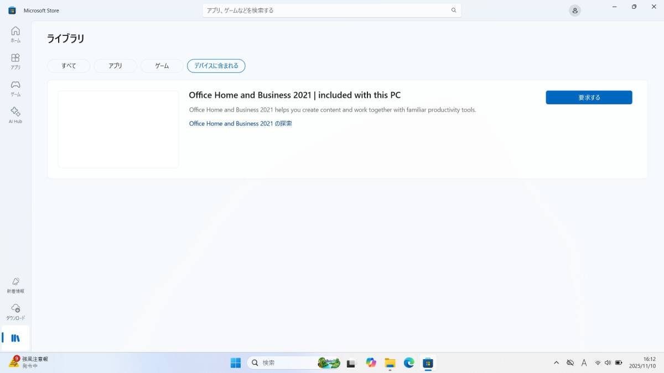Select the デバイスに含まれる filter tab

pyautogui.click(x=216, y=66)
